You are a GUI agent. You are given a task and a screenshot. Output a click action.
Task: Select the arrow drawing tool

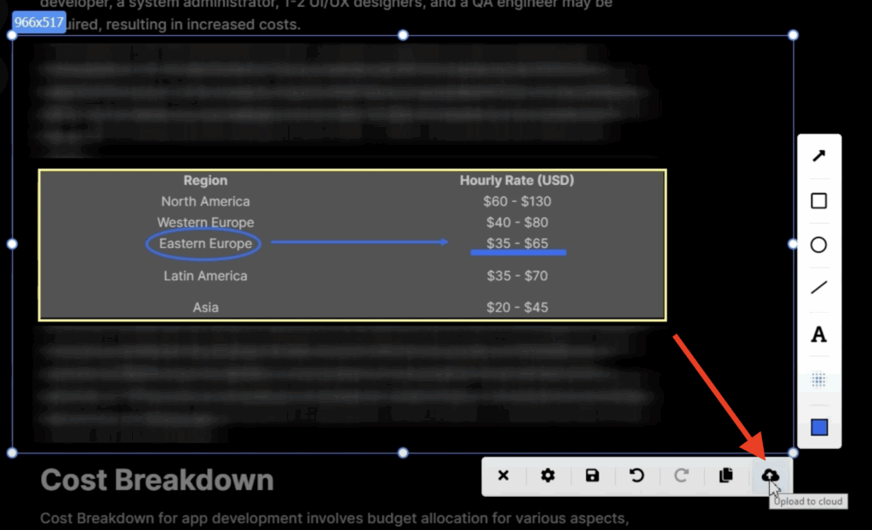coord(818,156)
